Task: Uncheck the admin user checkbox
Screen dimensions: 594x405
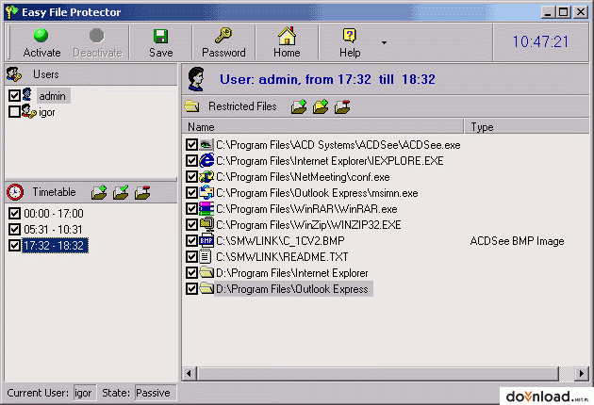Action: (x=14, y=95)
